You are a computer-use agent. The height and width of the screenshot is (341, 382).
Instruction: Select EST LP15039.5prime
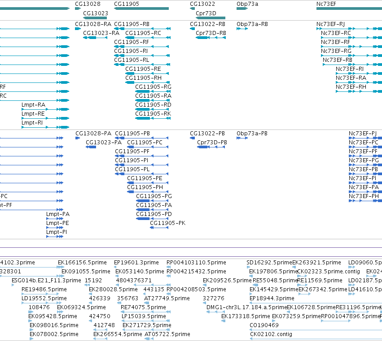click(144, 317)
